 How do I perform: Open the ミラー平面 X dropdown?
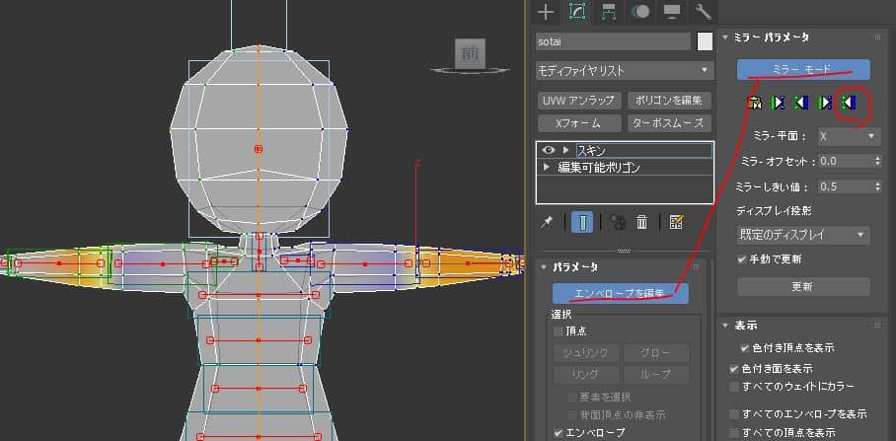[x=847, y=135]
